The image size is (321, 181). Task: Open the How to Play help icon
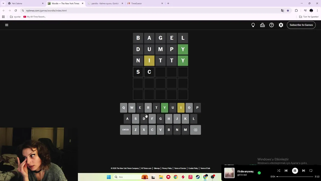point(272,25)
